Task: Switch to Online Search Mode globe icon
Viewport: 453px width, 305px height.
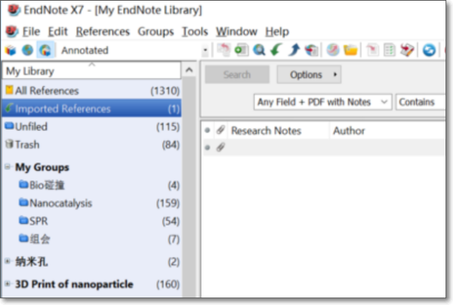Action: 28,51
